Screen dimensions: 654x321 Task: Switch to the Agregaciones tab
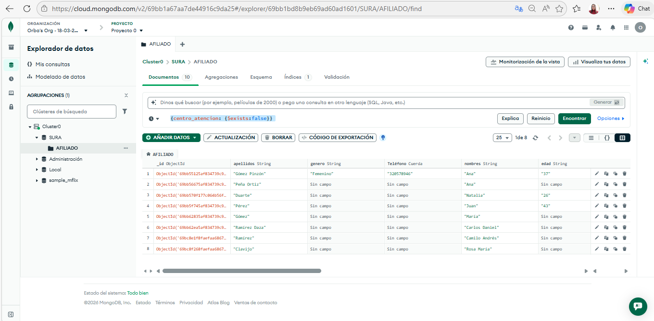click(221, 77)
